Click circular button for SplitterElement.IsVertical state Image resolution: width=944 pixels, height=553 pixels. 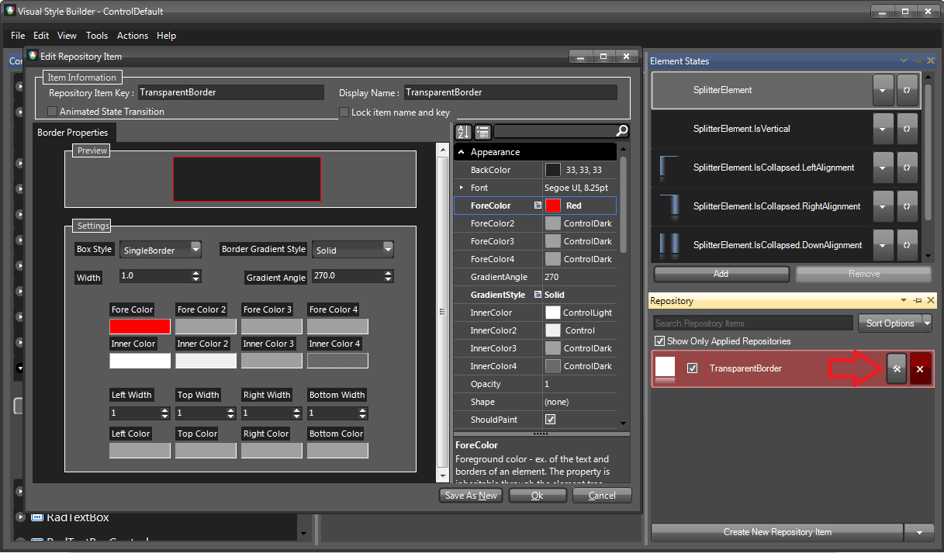(x=906, y=129)
